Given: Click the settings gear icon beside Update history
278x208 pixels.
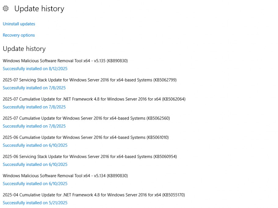Looking at the screenshot, I should (x=6, y=8).
